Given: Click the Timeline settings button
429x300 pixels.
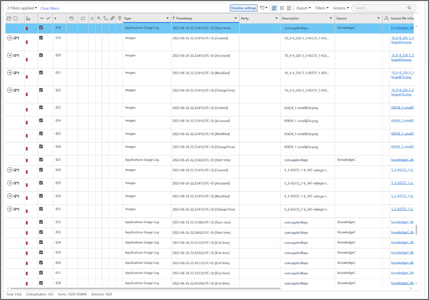Looking at the screenshot, I should pyautogui.click(x=244, y=8).
